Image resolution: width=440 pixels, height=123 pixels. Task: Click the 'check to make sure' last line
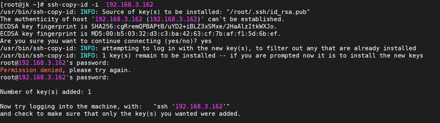tap(120, 114)
